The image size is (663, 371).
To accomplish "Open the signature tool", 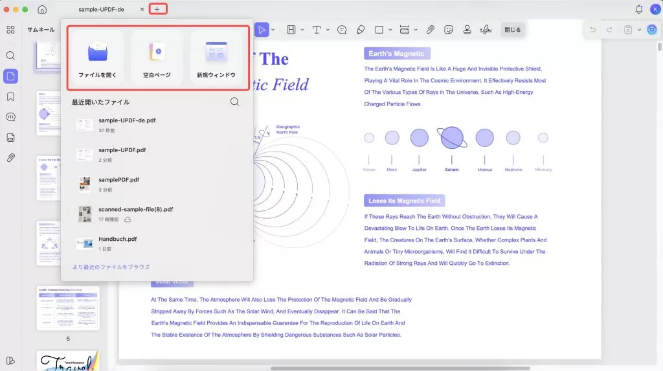I will 486,30.
